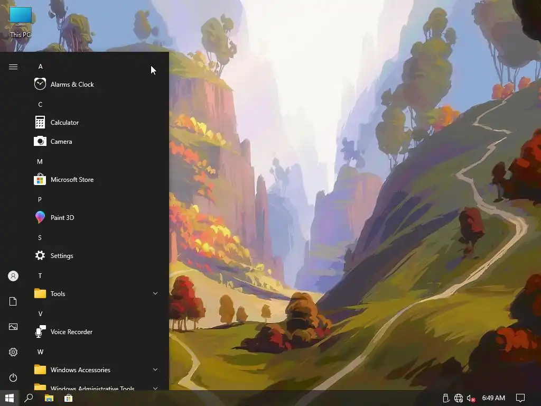Screen dimensions: 541x406
Task: Click the 'Windows Administrative Tools' label
Action: point(92,387)
